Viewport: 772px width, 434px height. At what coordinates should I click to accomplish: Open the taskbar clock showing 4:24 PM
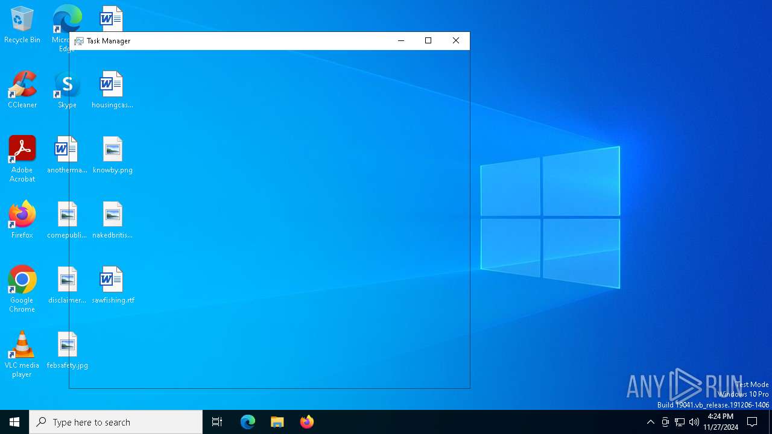point(721,422)
